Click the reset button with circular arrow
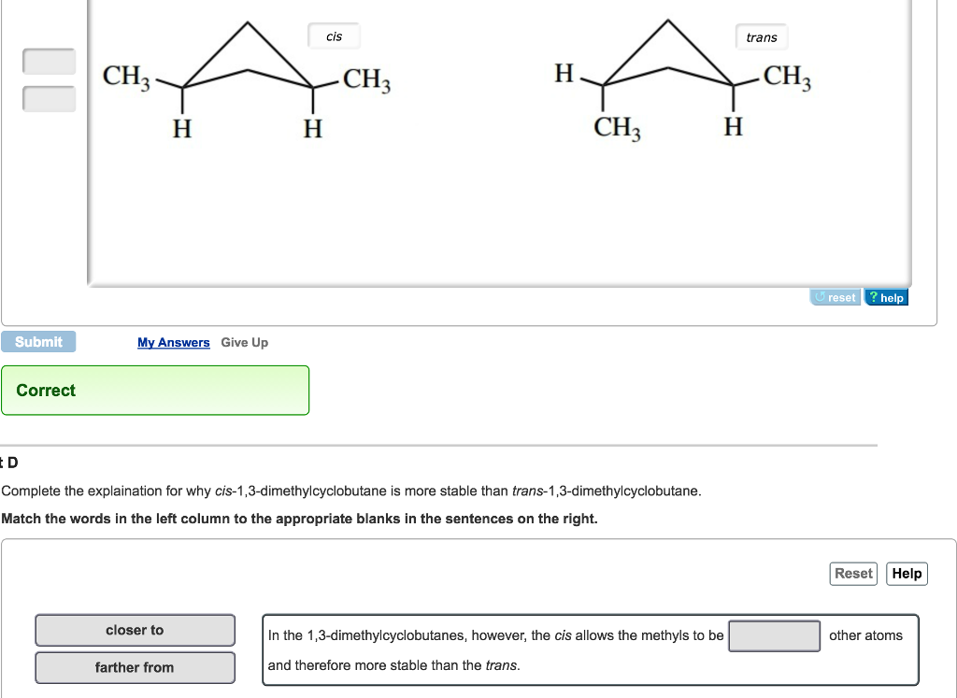 pyautogui.click(x=835, y=297)
